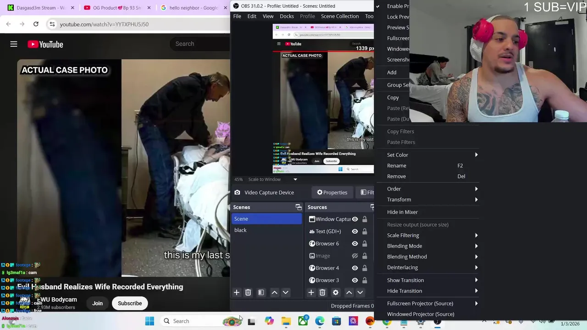Viewport: 587px width, 330px height.
Task: Lock the Text (GDI+) source
Action: [365, 231]
